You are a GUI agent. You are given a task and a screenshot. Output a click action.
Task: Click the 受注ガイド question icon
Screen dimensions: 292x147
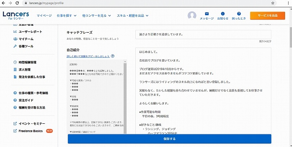tap(15, 100)
